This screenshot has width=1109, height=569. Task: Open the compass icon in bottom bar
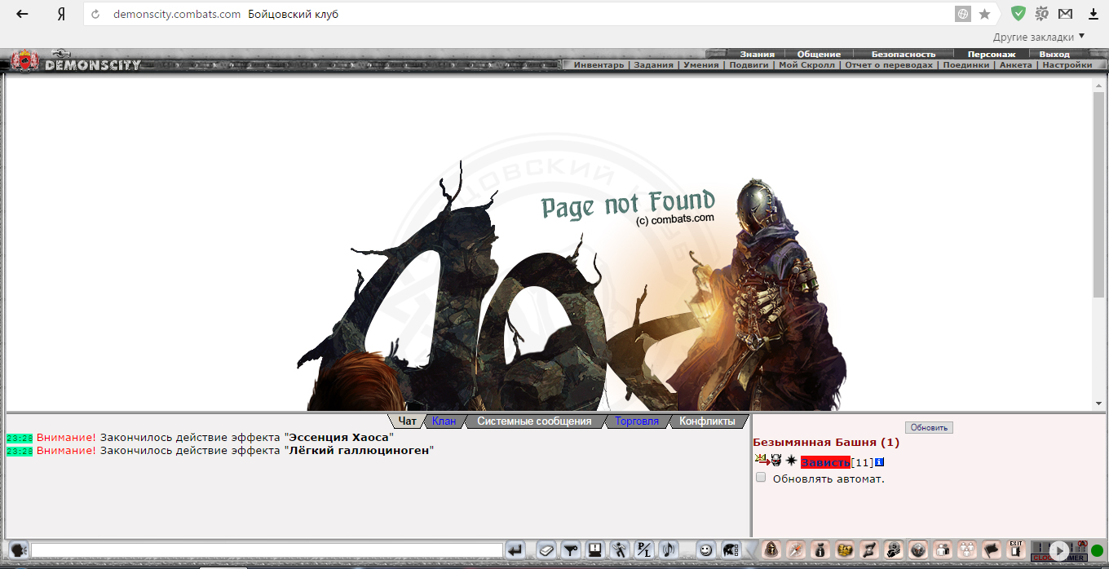pyautogui.click(x=797, y=550)
